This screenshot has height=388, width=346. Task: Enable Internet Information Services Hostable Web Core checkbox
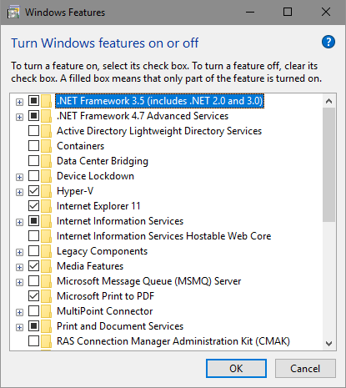coord(33,235)
